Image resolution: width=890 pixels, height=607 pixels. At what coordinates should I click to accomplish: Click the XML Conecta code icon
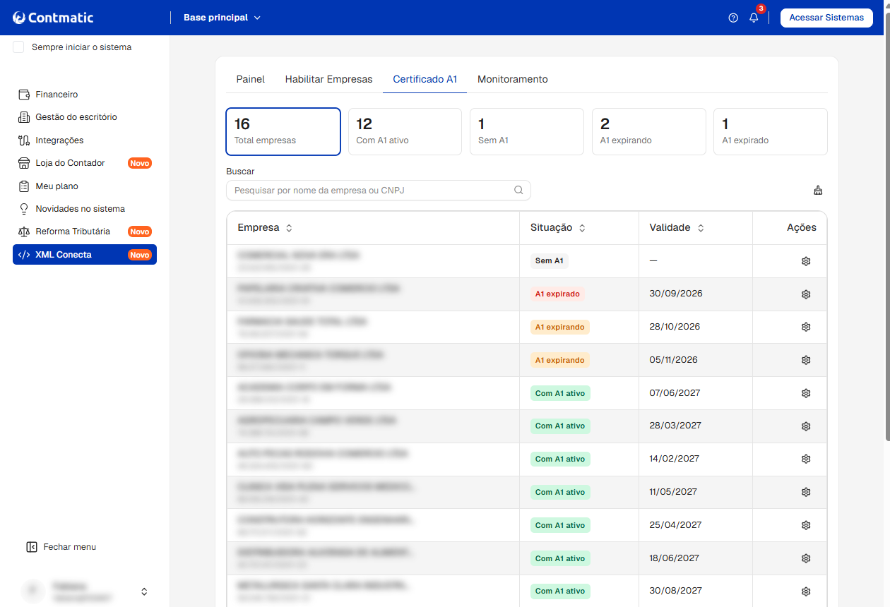coord(23,255)
